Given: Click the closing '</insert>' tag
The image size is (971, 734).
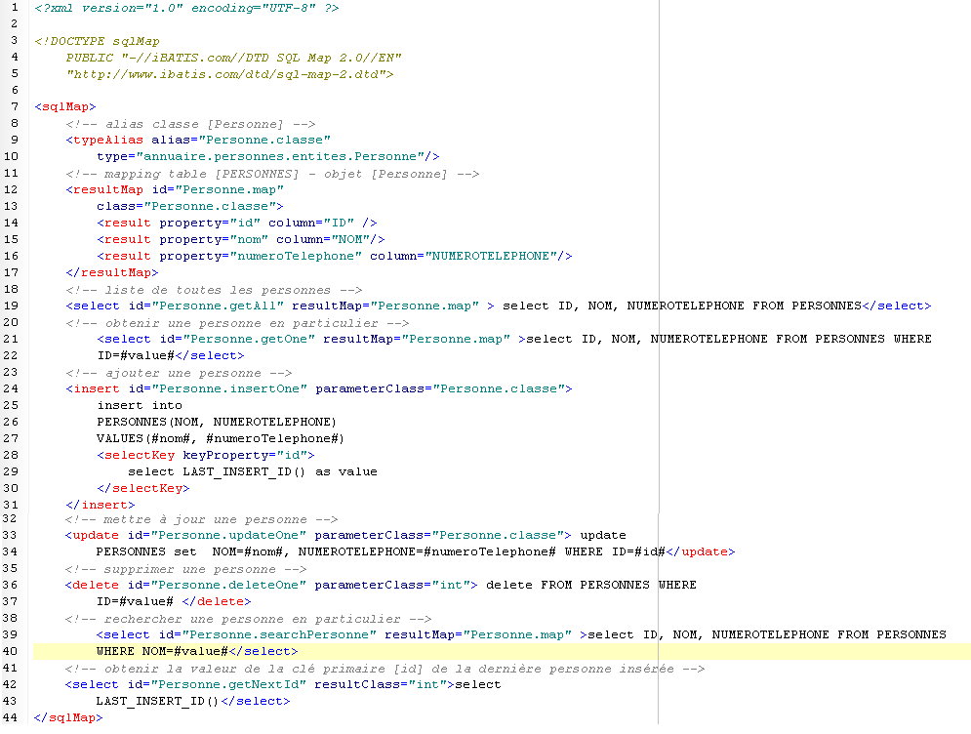Looking at the screenshot, I should [x=101, y=506].
